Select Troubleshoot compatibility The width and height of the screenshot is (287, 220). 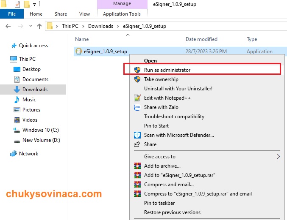207,117
